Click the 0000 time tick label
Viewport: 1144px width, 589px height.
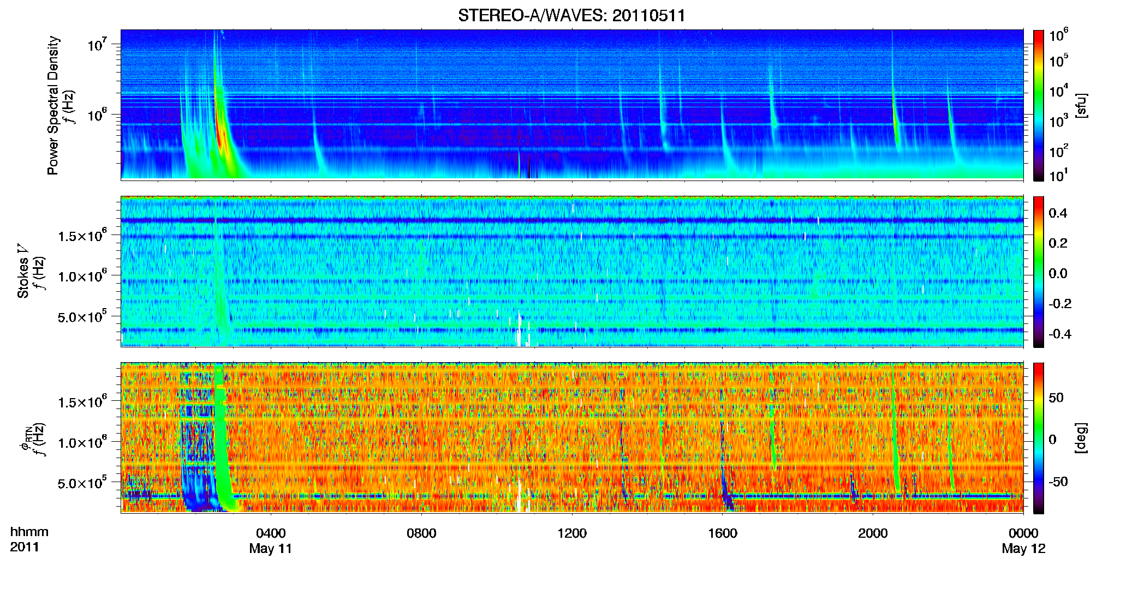click(x=1023, y=533)
